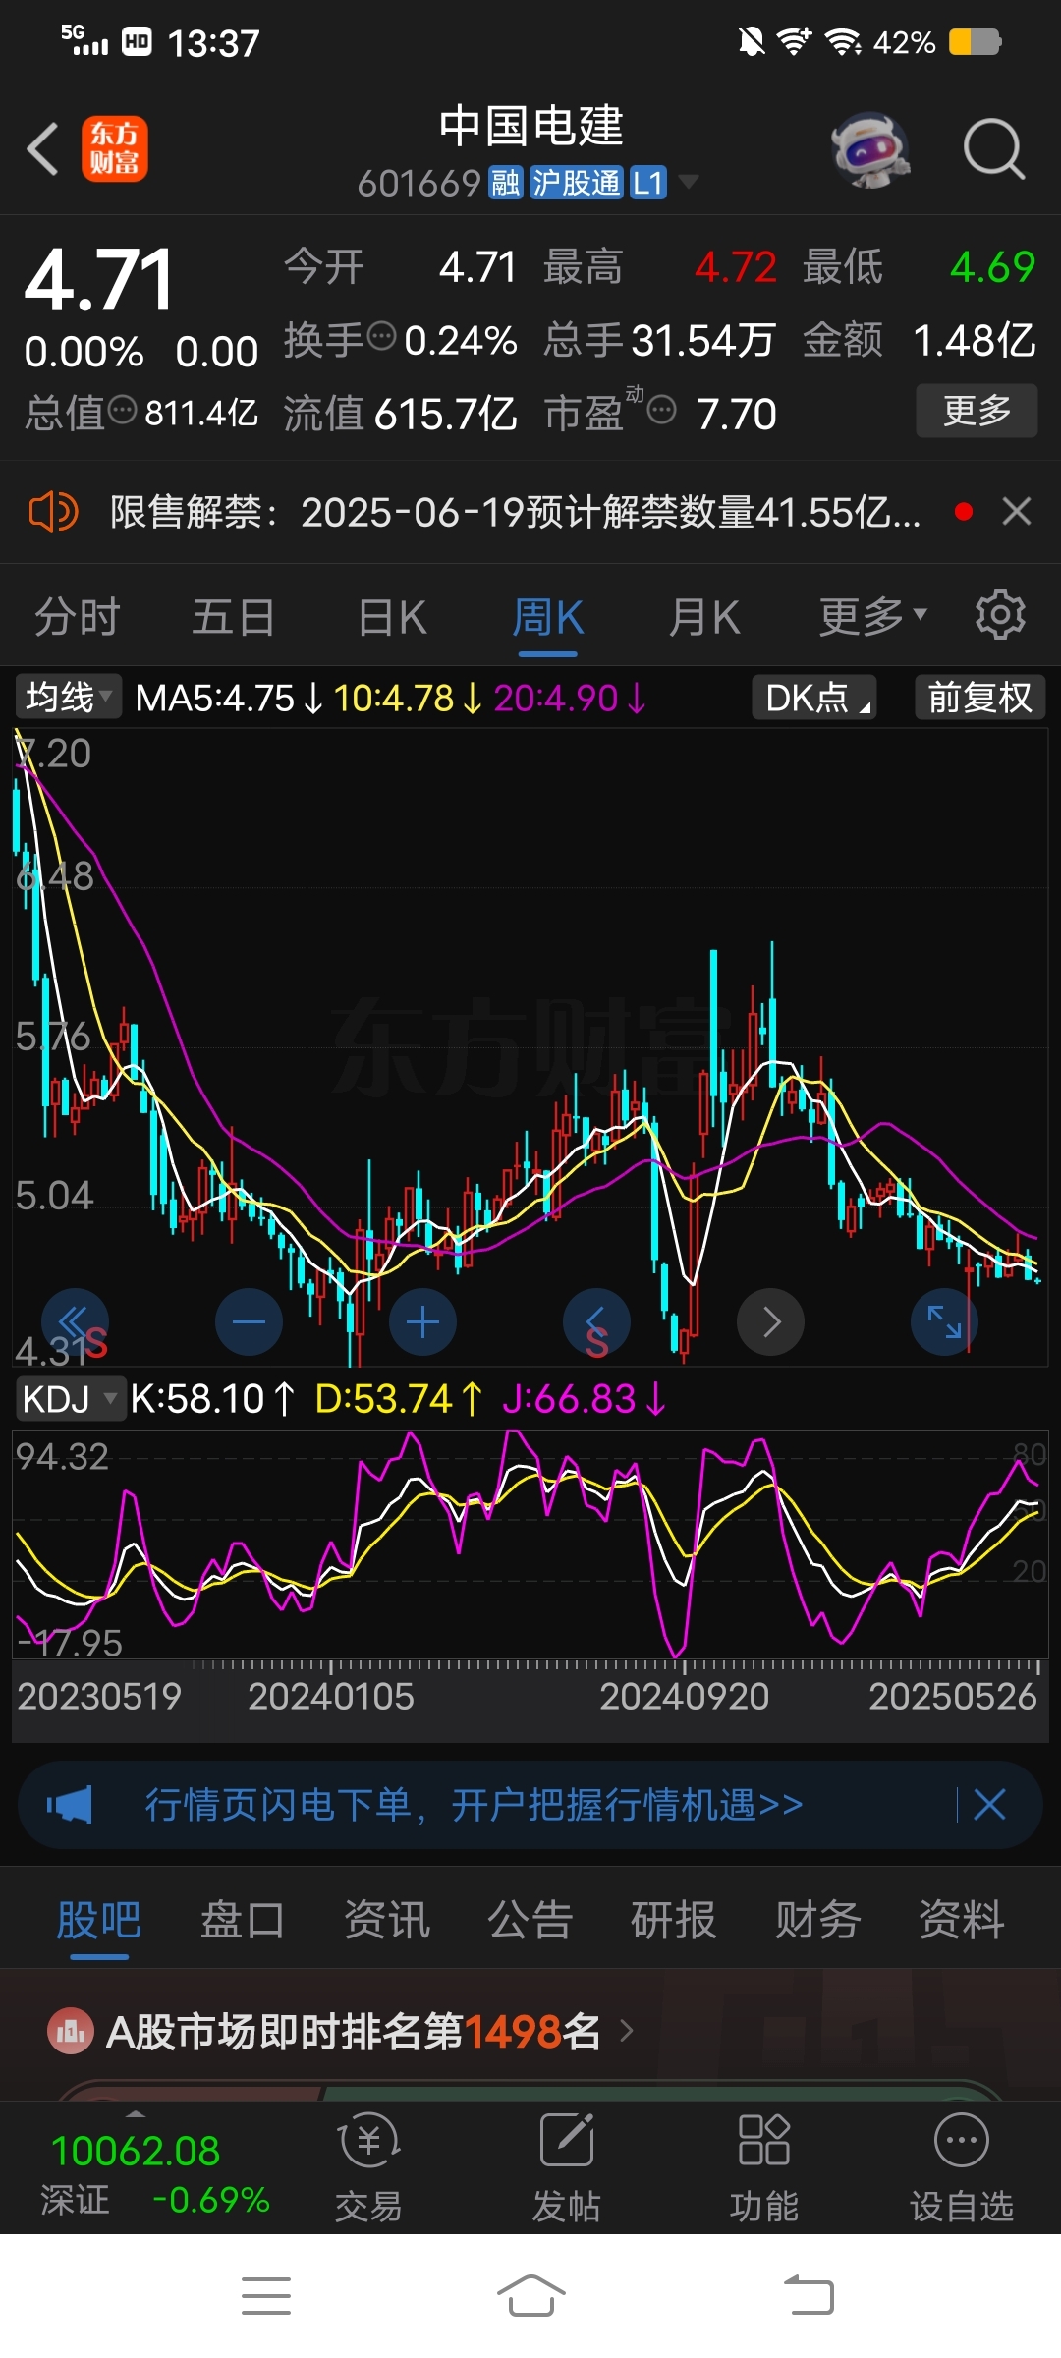This screenshot has height=2358, width=1061.
Task: Open 资料 tab
Action: pos(961,1919)
